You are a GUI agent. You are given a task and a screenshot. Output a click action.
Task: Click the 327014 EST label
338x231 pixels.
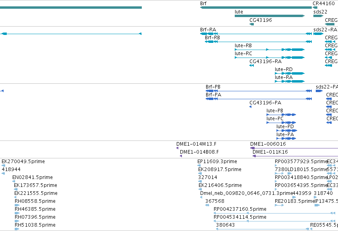pos(208,177)
